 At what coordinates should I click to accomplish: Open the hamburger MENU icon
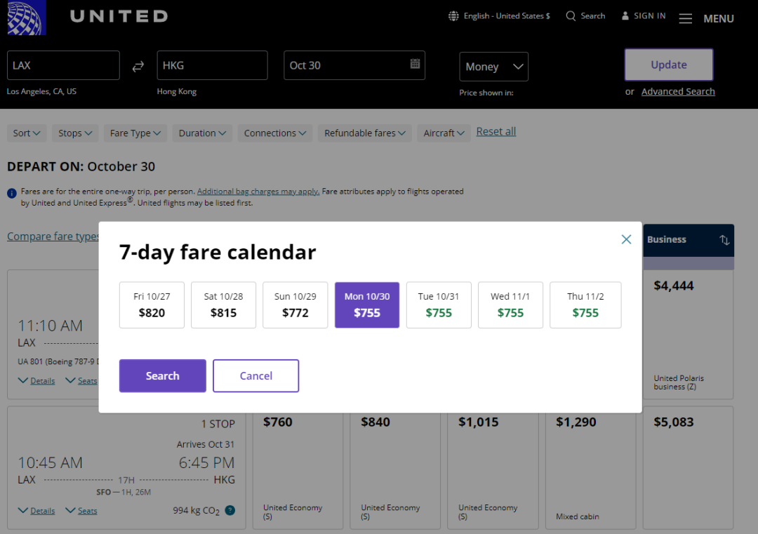686,19
